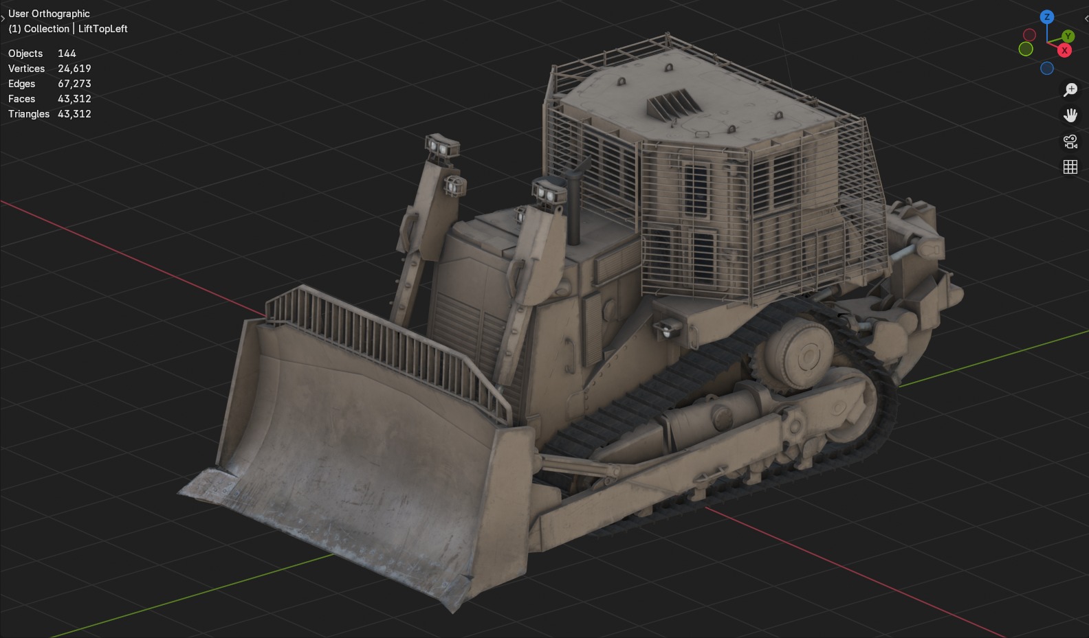Click the Triangles statistic label

pos(29,114)
